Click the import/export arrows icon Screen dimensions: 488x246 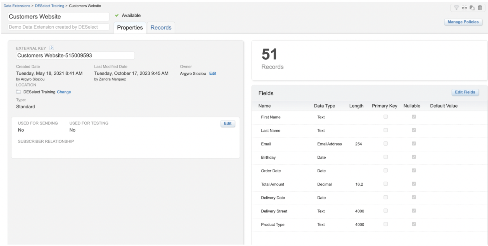(x=464, y=8)
